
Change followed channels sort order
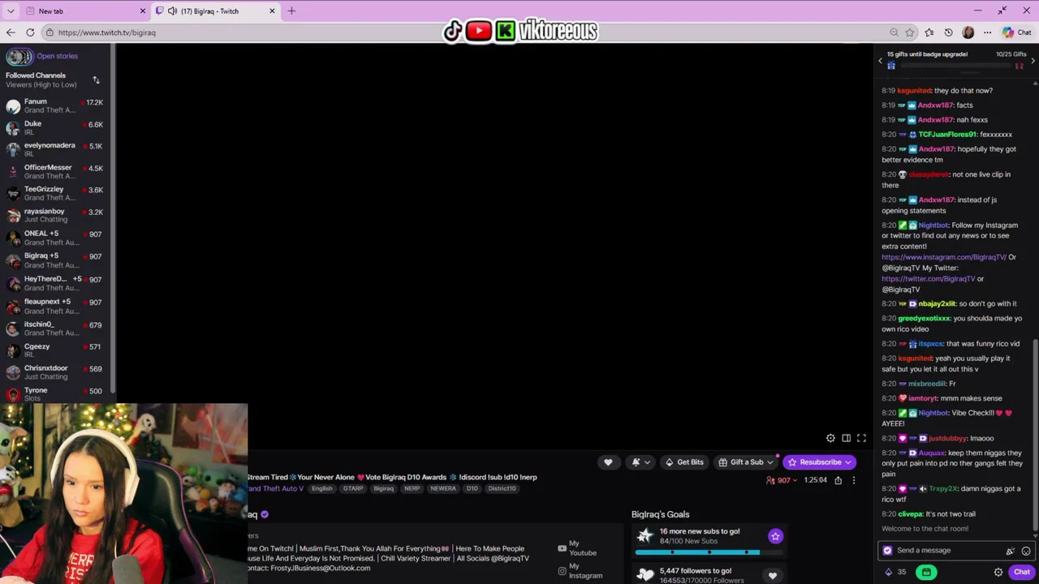96,79
